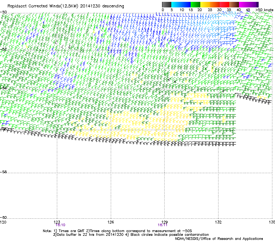Click the 'Data buffer is 22 hrs' note

76,235
